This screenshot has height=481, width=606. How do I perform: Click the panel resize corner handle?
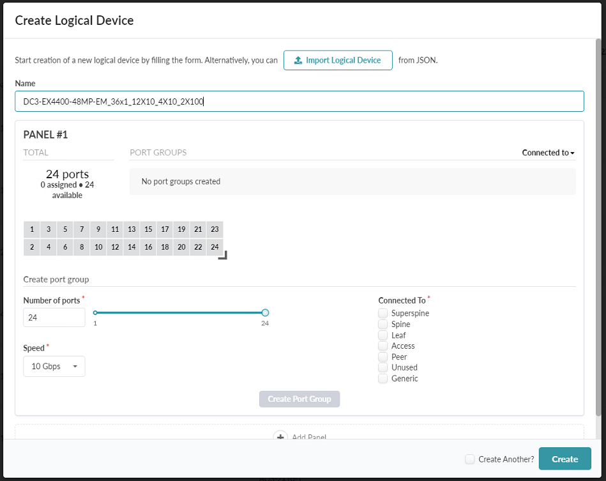click(x=222, y=255)
